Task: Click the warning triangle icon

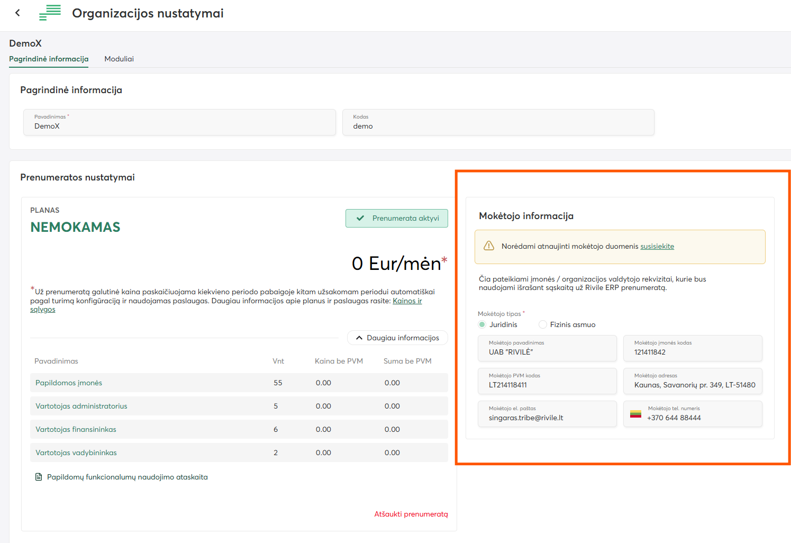Action: click(x=489, y=246)
